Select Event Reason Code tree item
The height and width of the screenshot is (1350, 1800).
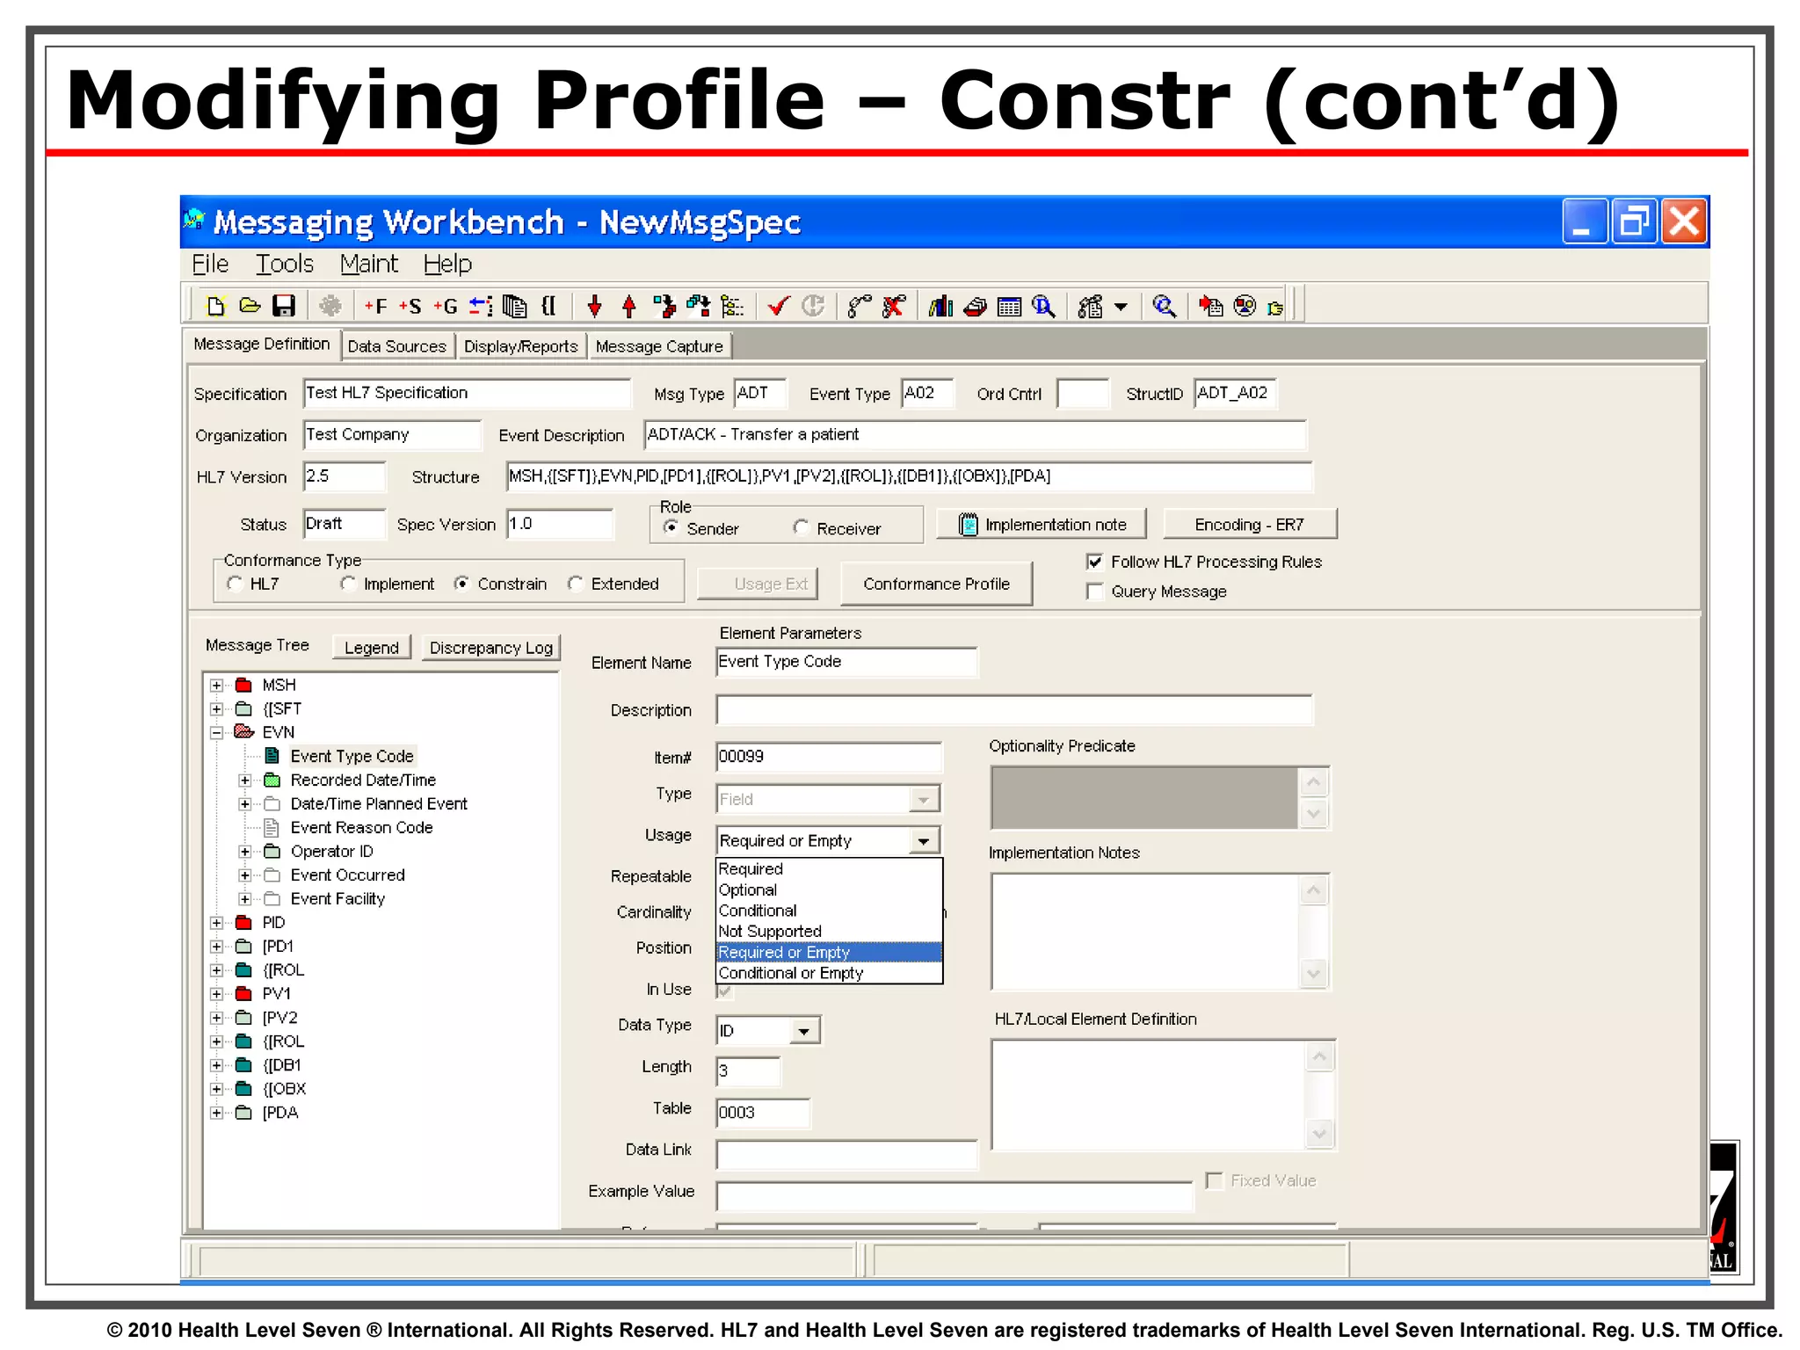pyautogui.click(x=361, y=827)
